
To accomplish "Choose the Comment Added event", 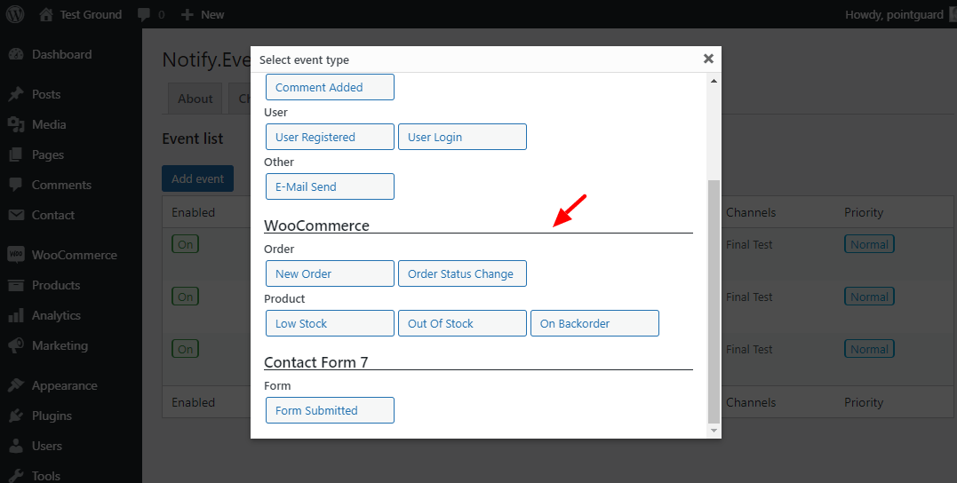I will (x=331, y=87).
